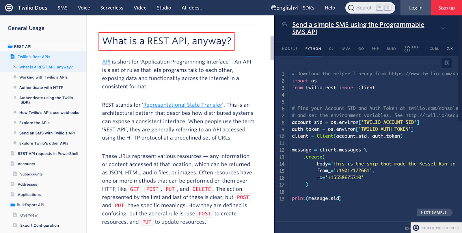The height and width of the screenshot is (233, 462).
Task: Select Authenticate using the Twilio SDKs item
Action: 46,100
